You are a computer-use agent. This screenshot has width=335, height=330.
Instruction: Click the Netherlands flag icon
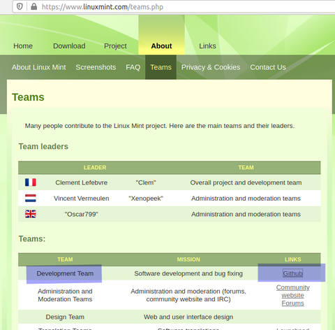(x=31, y=198)
